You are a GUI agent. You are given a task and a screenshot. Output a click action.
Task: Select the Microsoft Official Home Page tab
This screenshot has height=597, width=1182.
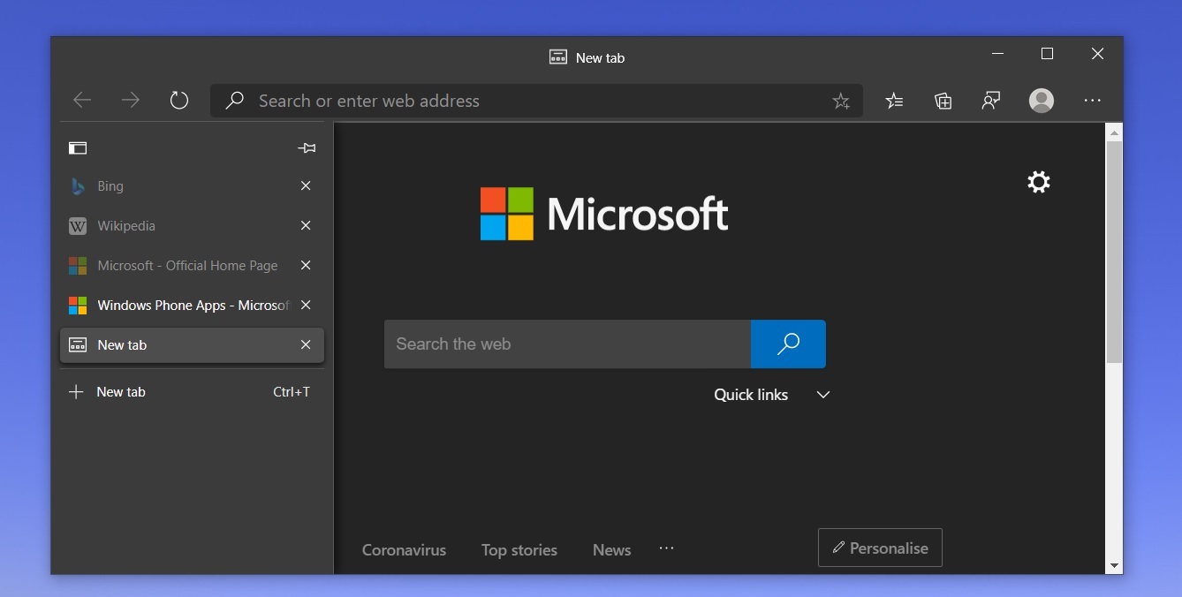click(x=177, y=266)
